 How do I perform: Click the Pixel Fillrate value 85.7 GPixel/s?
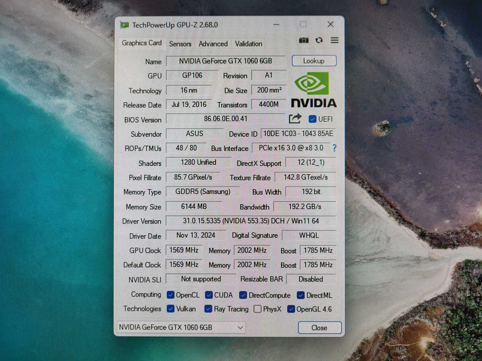pyautogui.click(x=193, y=177)
